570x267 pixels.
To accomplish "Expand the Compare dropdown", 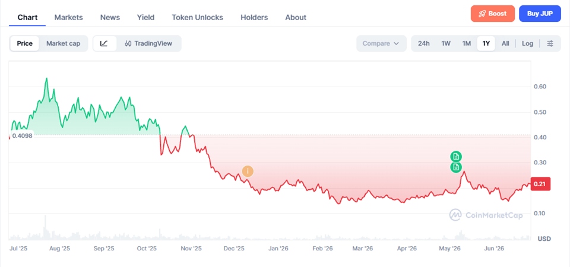I will [x=381, y=43].
